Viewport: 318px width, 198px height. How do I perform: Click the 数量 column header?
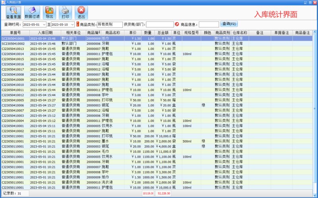(148, 33)
